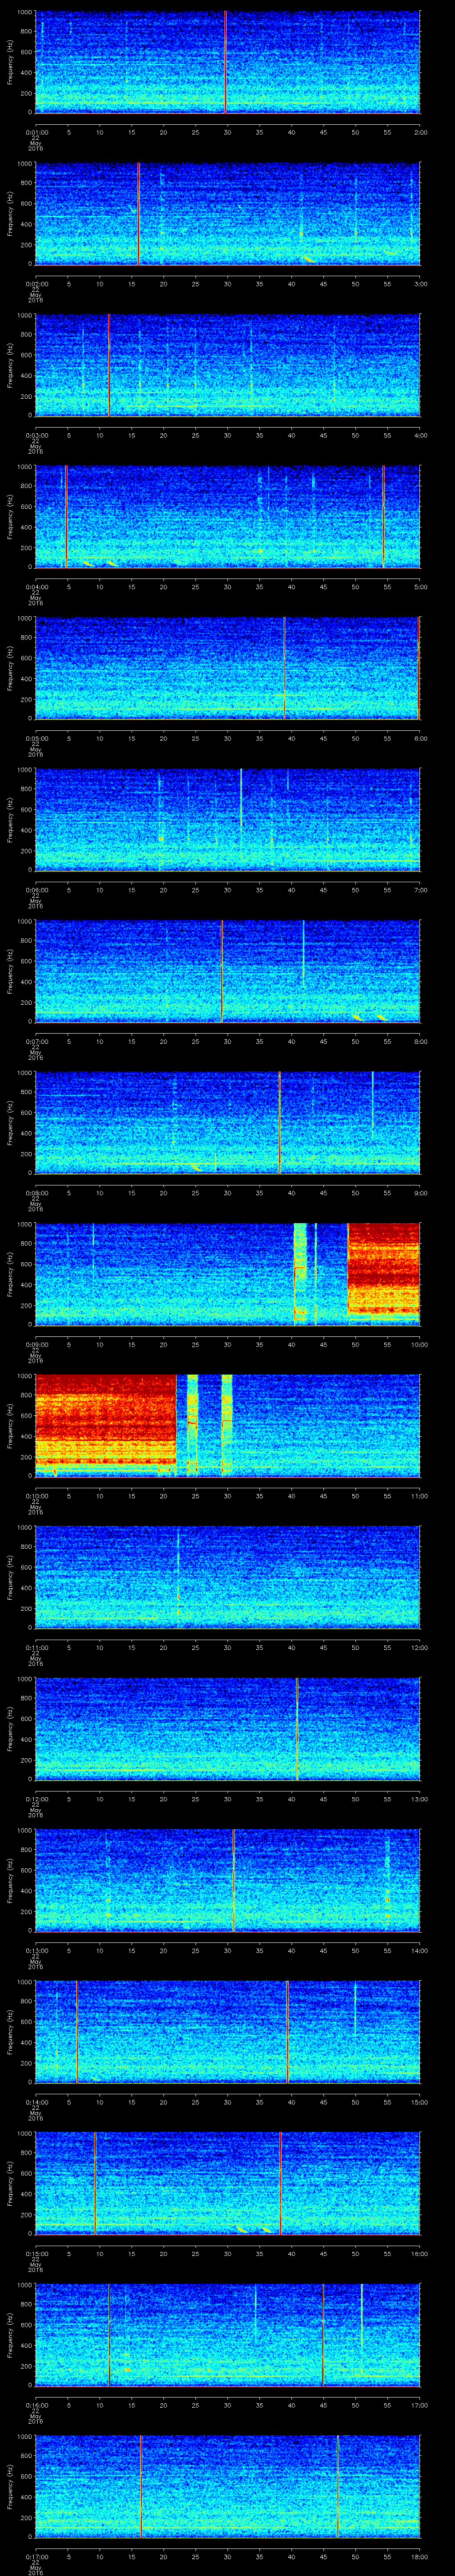Open the 0:11:00 spectrogram panel
Viewport: 455px width, 2576px height.
tap(228, 1577)
